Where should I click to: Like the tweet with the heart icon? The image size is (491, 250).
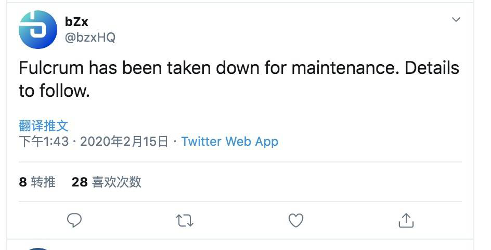(x=296, y=220)
